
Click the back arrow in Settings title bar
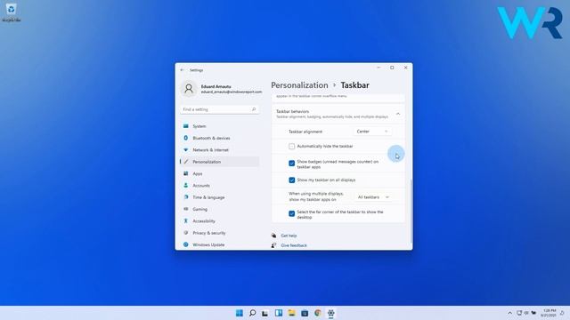tap(182, 70)
